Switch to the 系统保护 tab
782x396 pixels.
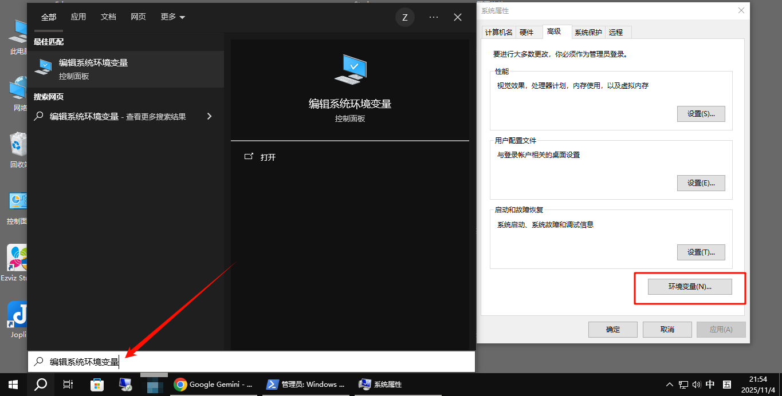[588, 32]
